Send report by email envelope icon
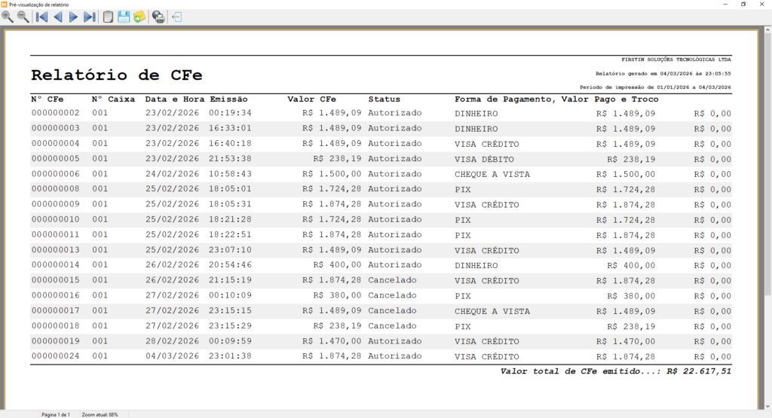The image size is (772, 418). tap(139, 17)
